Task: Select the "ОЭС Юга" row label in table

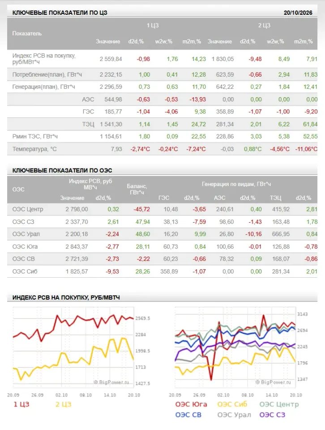Action: (25, 246)
